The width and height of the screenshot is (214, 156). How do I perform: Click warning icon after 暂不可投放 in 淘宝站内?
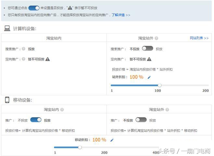(47, 59)
